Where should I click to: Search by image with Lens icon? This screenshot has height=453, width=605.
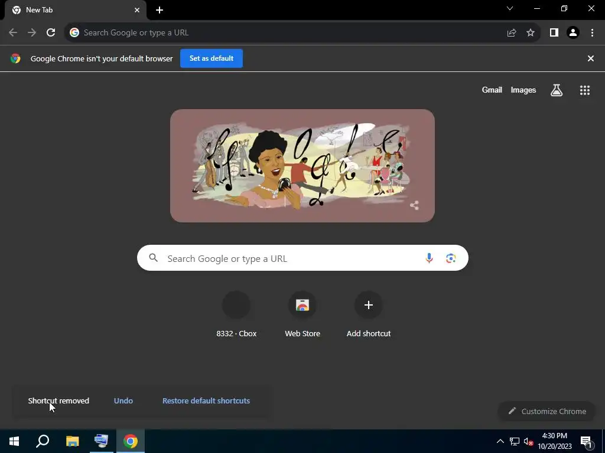[451, 258]
